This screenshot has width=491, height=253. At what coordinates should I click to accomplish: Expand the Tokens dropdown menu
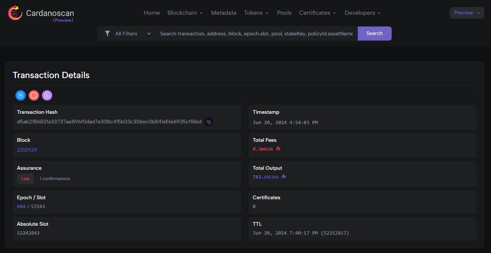256,13
